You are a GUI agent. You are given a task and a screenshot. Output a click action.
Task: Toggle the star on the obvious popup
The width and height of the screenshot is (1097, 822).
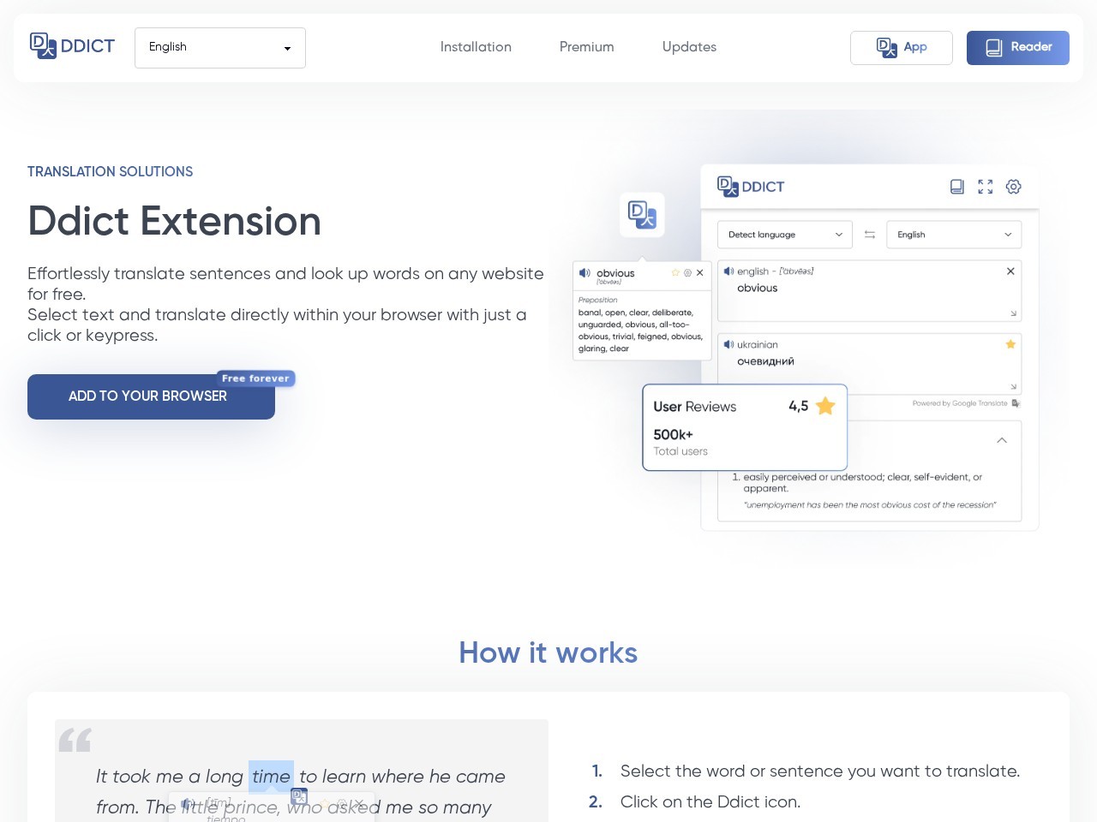pos(675,273)
